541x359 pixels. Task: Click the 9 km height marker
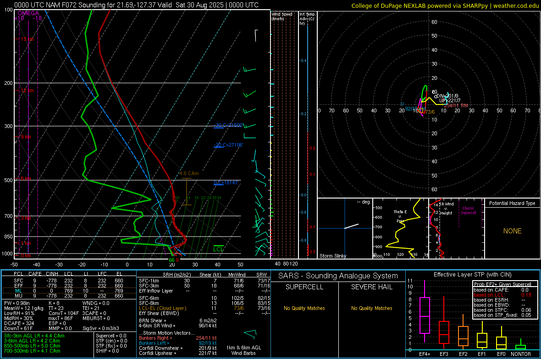point(26,137)
